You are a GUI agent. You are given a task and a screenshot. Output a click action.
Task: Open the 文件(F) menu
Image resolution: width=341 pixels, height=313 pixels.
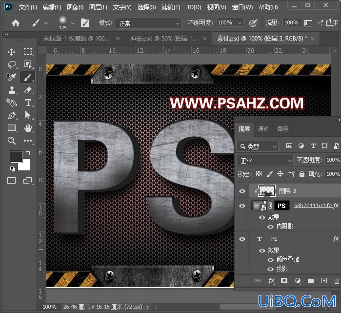(x=28, y=7)
